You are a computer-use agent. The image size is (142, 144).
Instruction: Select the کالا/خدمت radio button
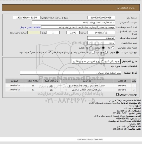[91, 48]
